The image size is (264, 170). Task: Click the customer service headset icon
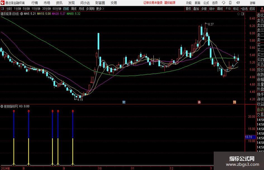coord(223,3)
